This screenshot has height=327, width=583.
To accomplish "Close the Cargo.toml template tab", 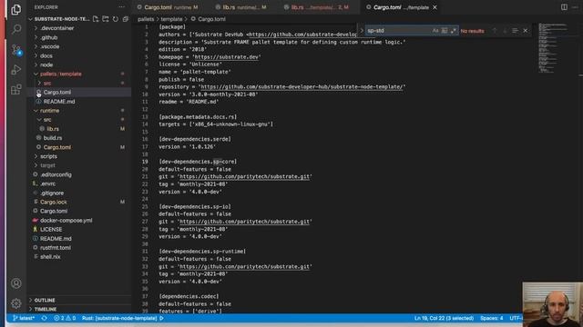I will [x=435, y=7].
